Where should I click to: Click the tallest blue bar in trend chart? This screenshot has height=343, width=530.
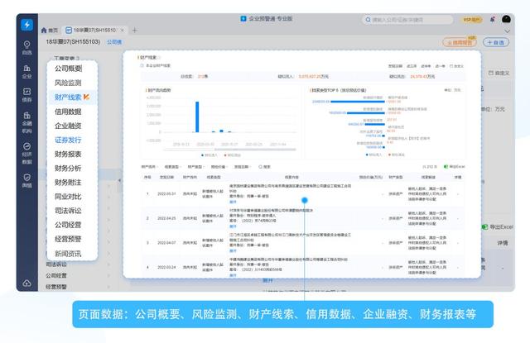pos(197,117)
